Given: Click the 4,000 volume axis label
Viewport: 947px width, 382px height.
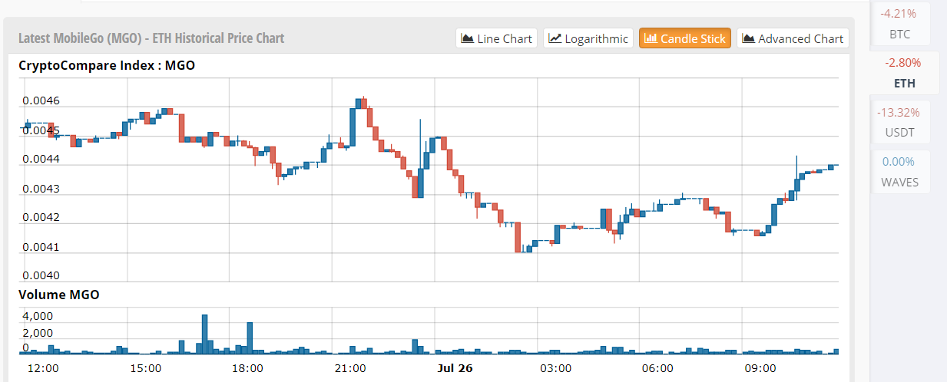Looking at the screenshot, I should (x=37, y=316).
